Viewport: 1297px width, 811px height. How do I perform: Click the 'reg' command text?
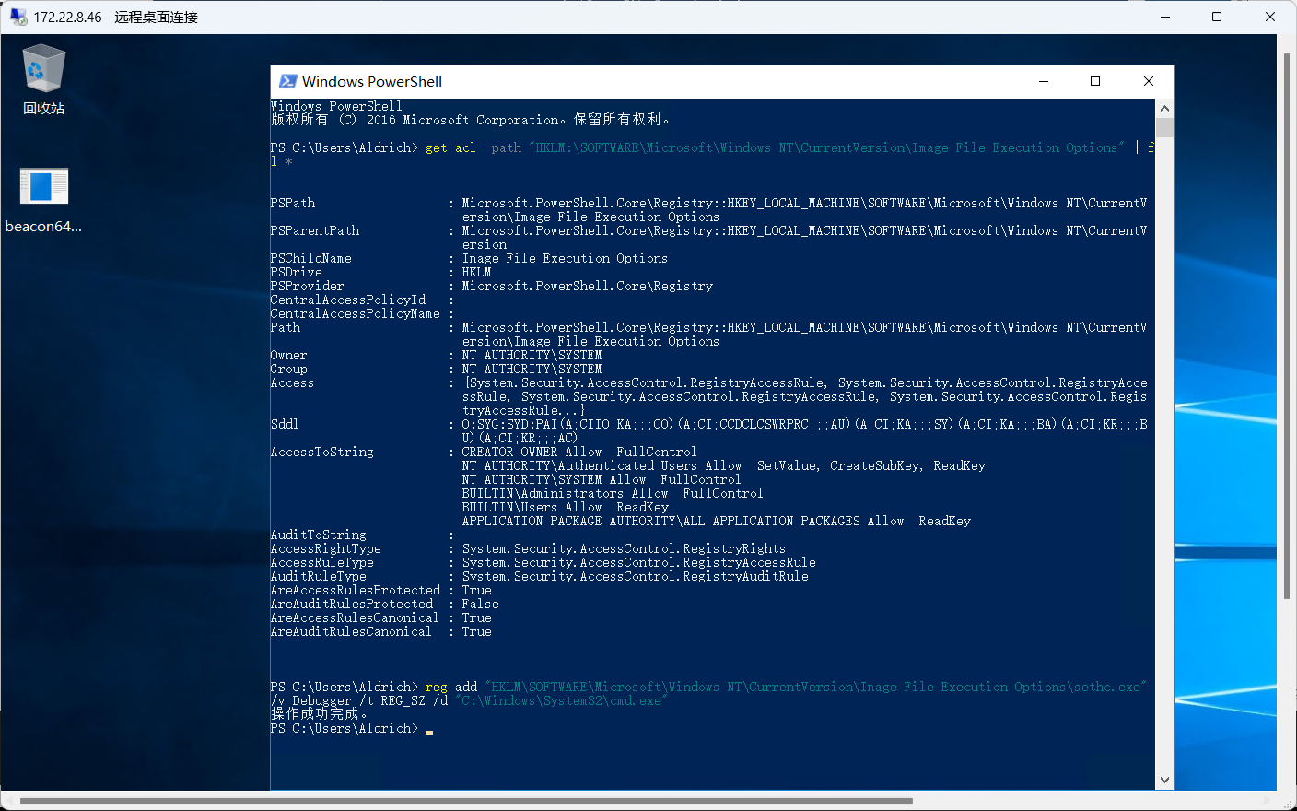(437, 687)
